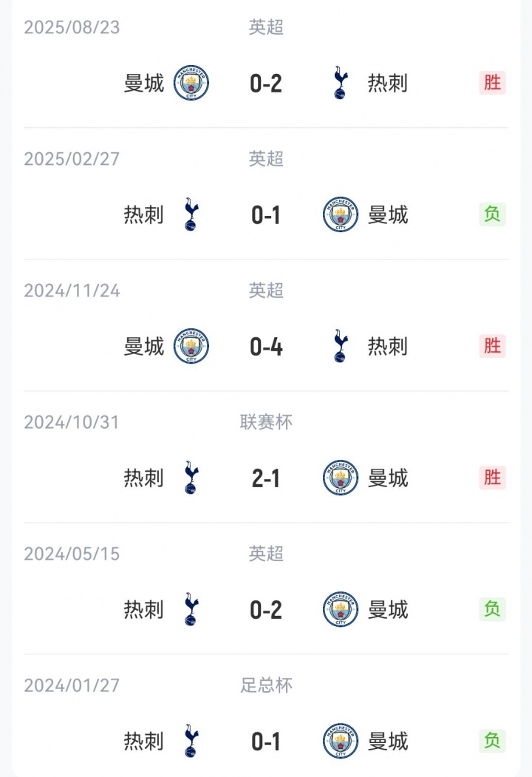532x777 pixels.
Task: Tap the red 胜 badge for 2024/10/31
Action: tap(492, 478)
